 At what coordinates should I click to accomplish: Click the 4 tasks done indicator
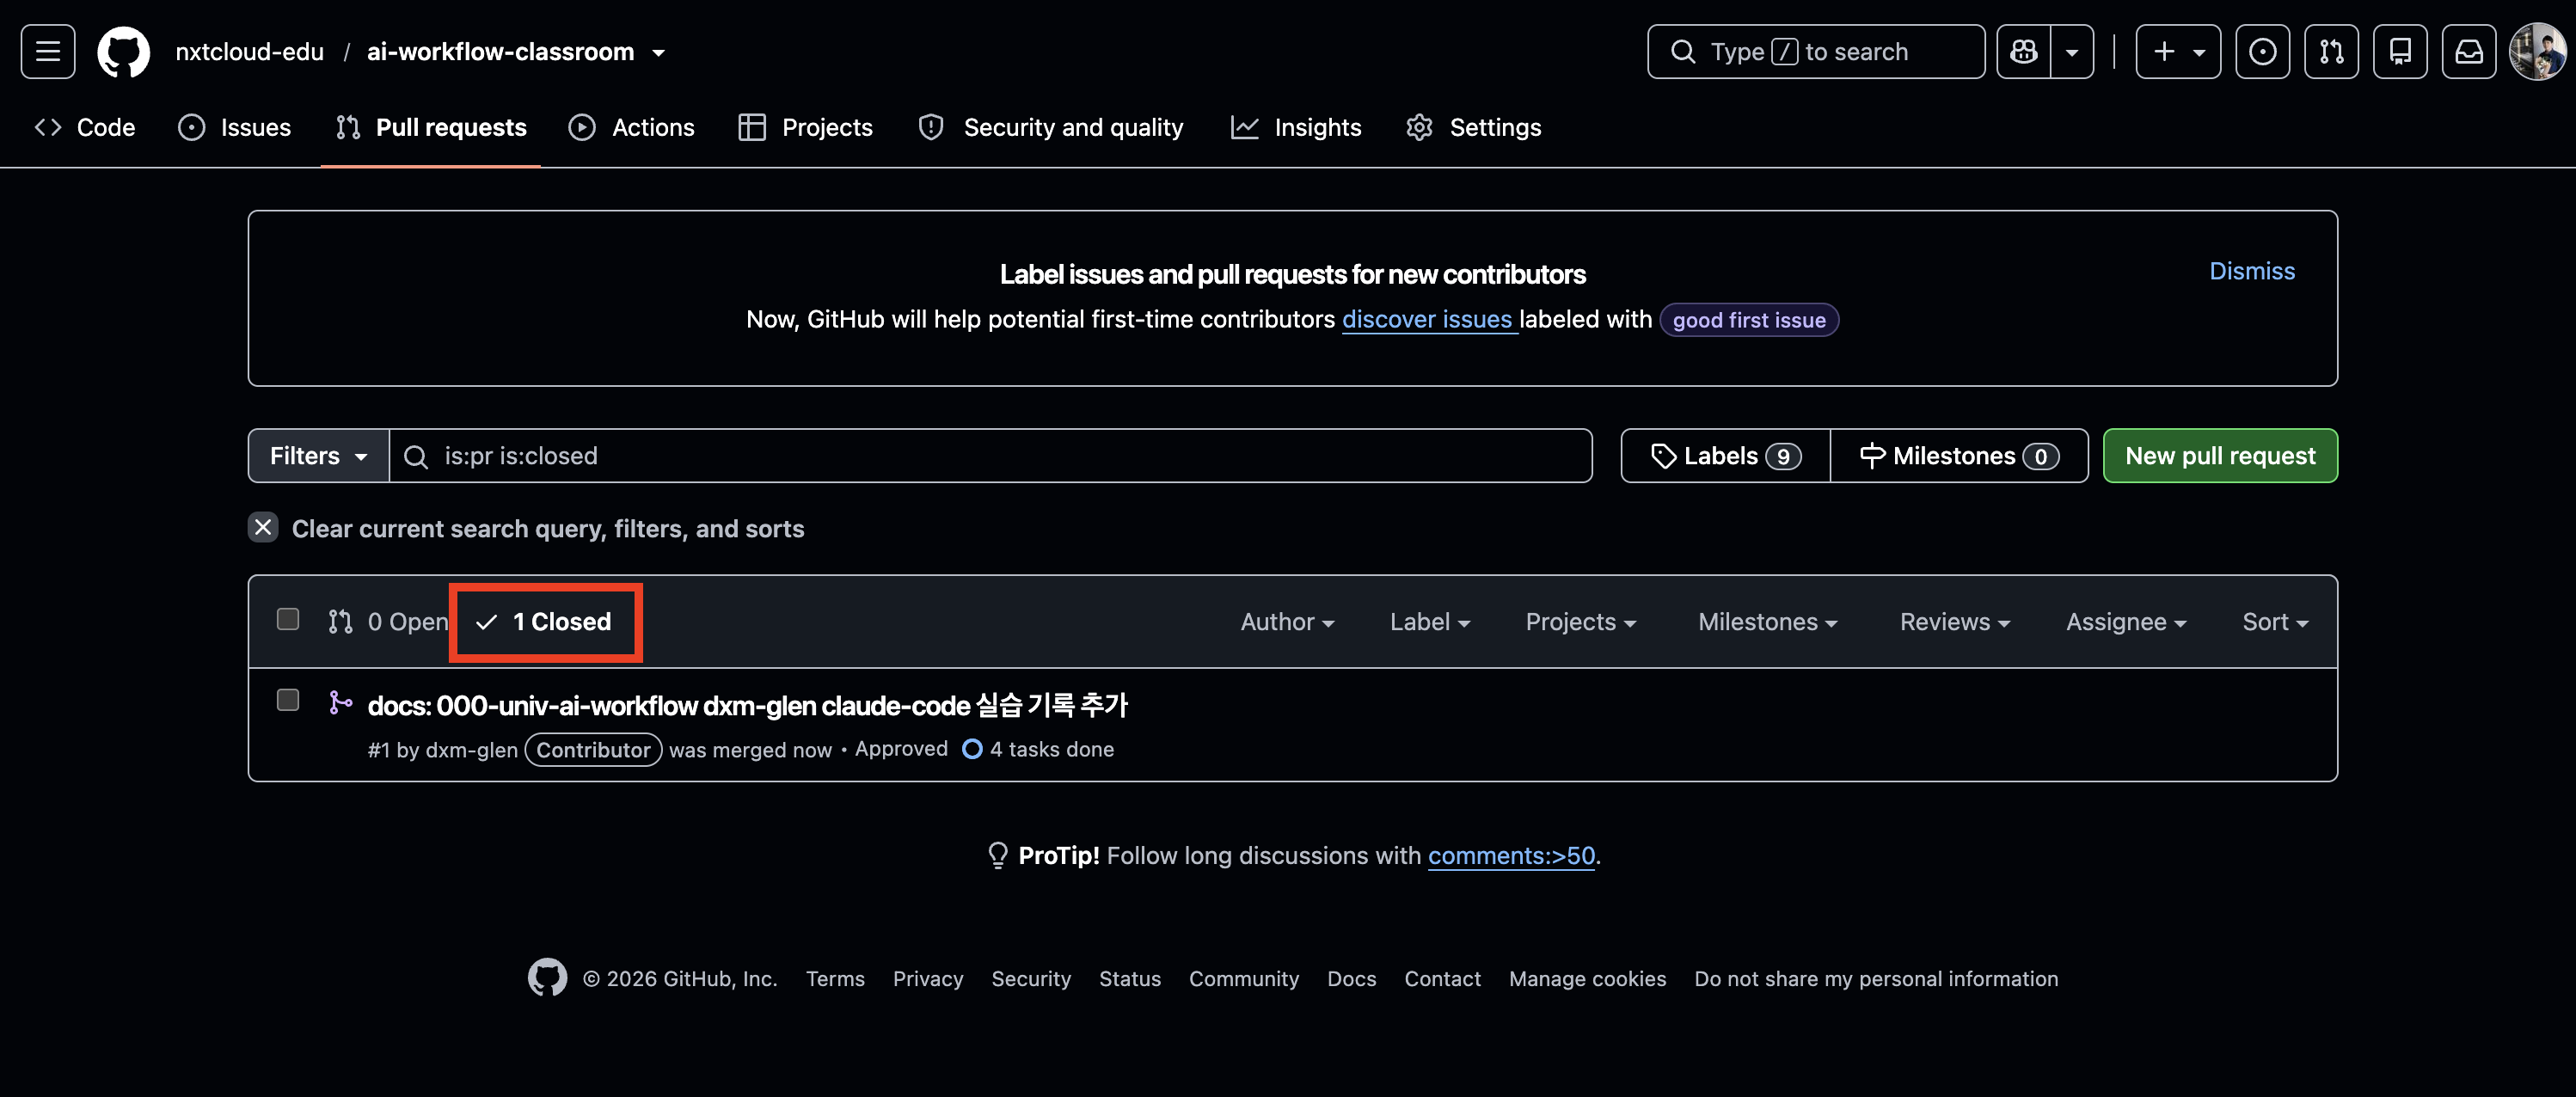(1038, 749)
